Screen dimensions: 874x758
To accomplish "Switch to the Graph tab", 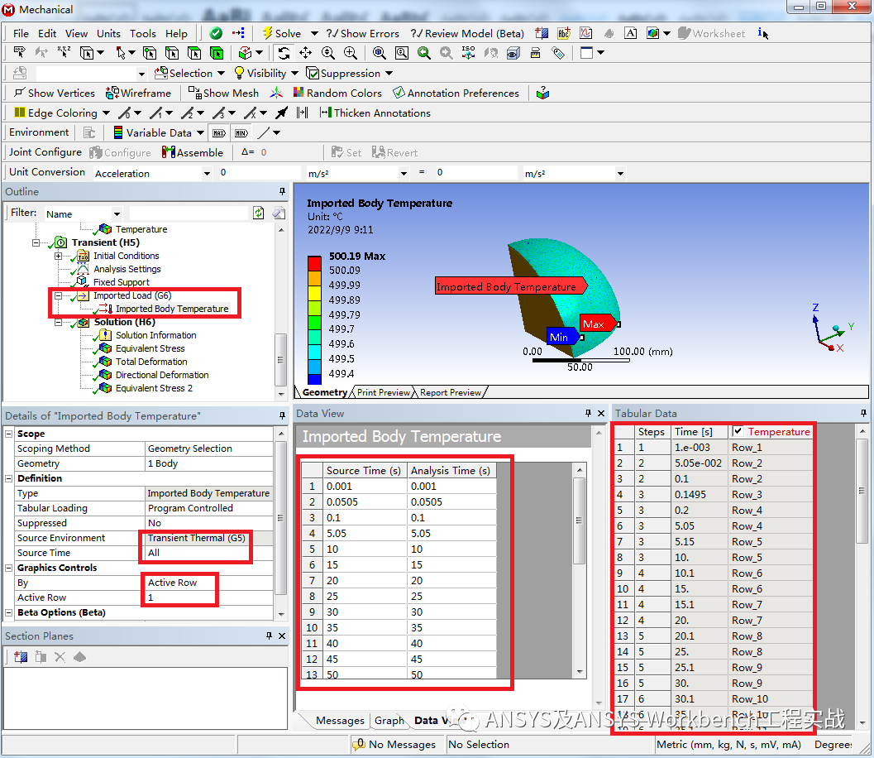I will pyautogui.click(x=389, y=720).
